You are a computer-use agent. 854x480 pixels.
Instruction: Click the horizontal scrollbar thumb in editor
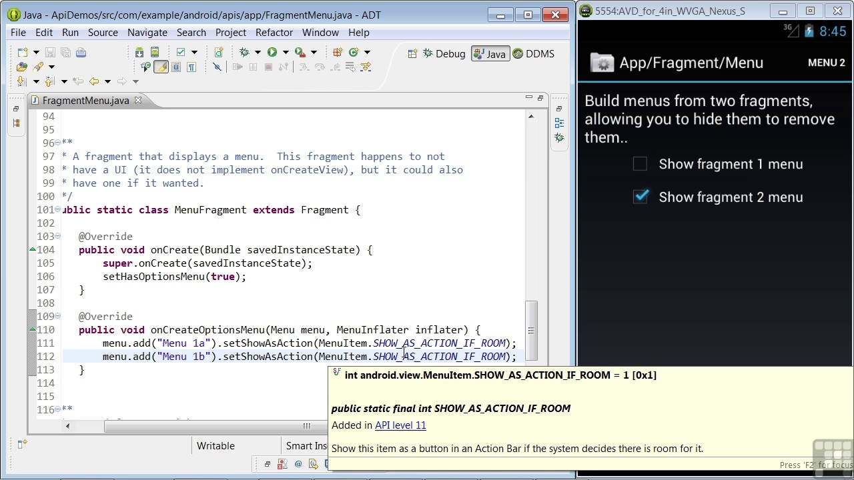(306, 426)
